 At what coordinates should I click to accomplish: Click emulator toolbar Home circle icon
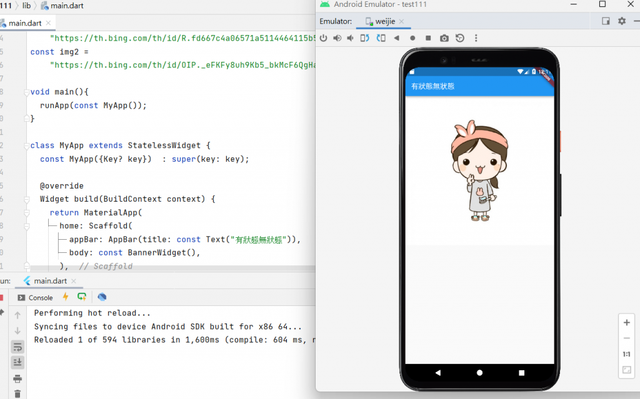[x=412, y=38]
